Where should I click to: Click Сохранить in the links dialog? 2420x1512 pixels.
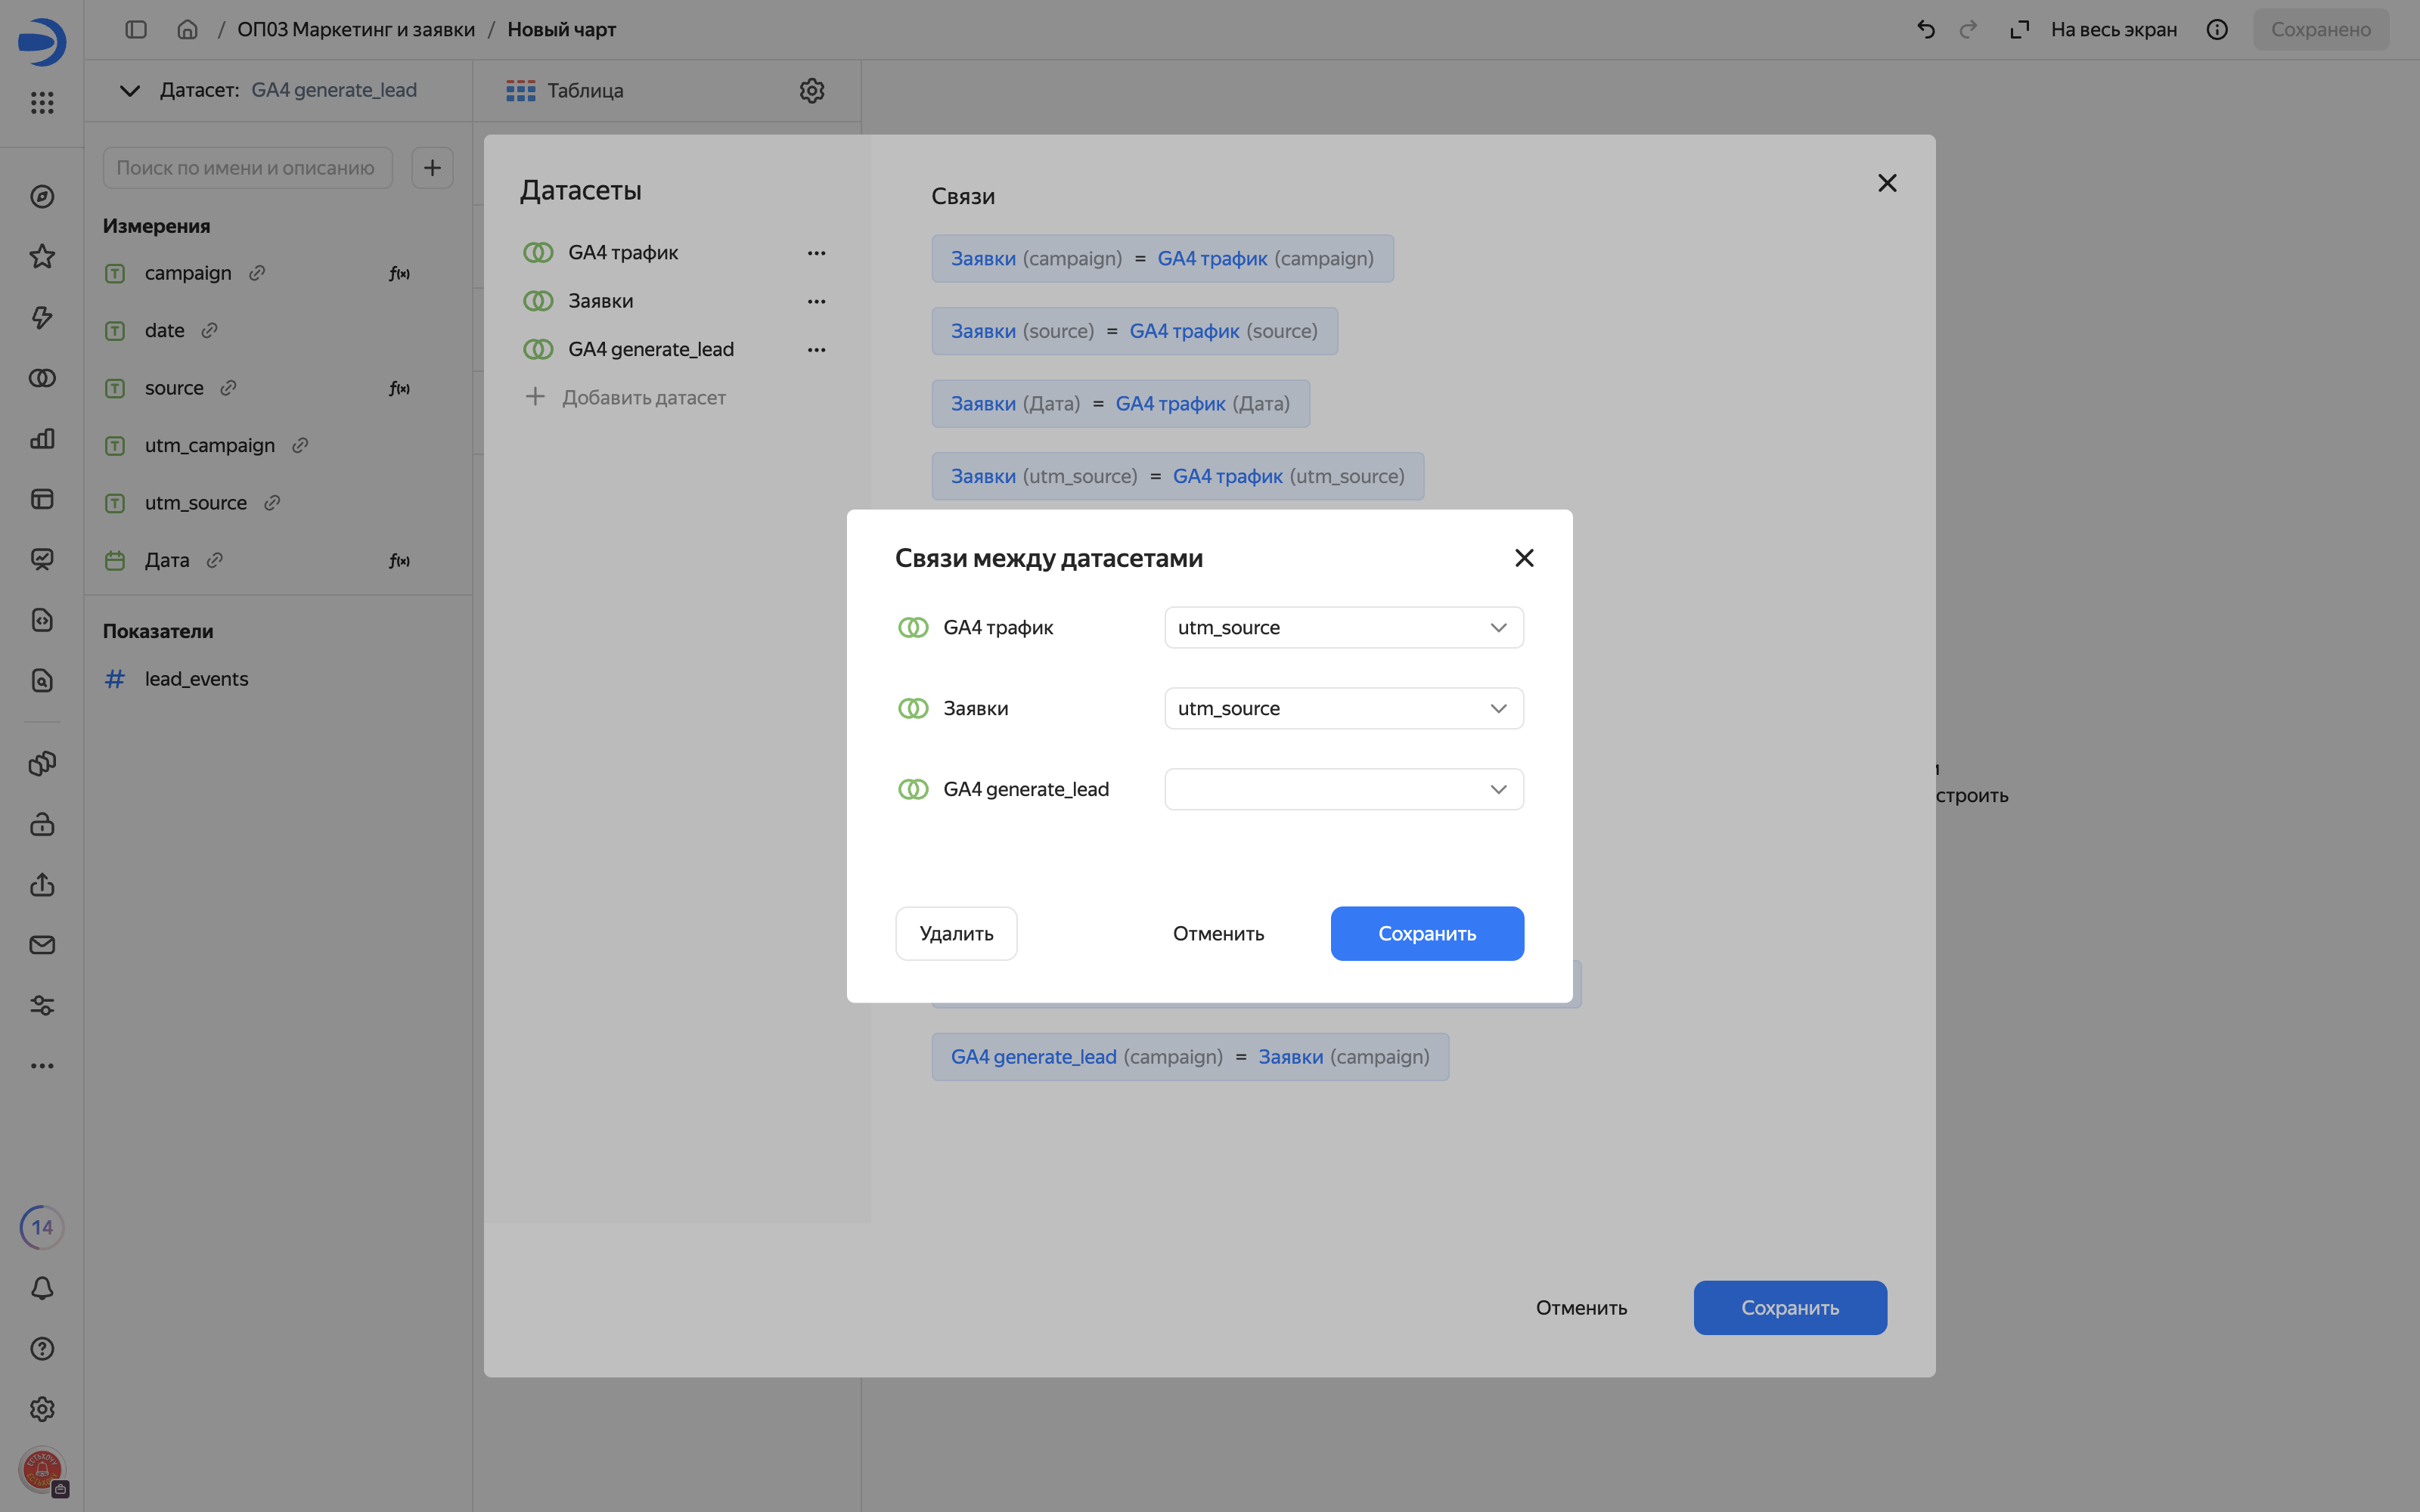click(x=1427, y=933)
